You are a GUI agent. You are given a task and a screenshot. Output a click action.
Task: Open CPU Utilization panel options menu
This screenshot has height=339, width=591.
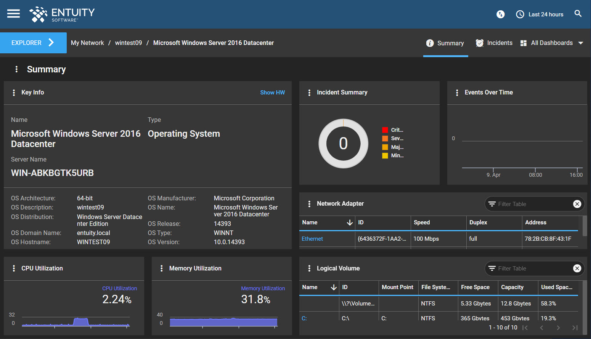[14, 269]
